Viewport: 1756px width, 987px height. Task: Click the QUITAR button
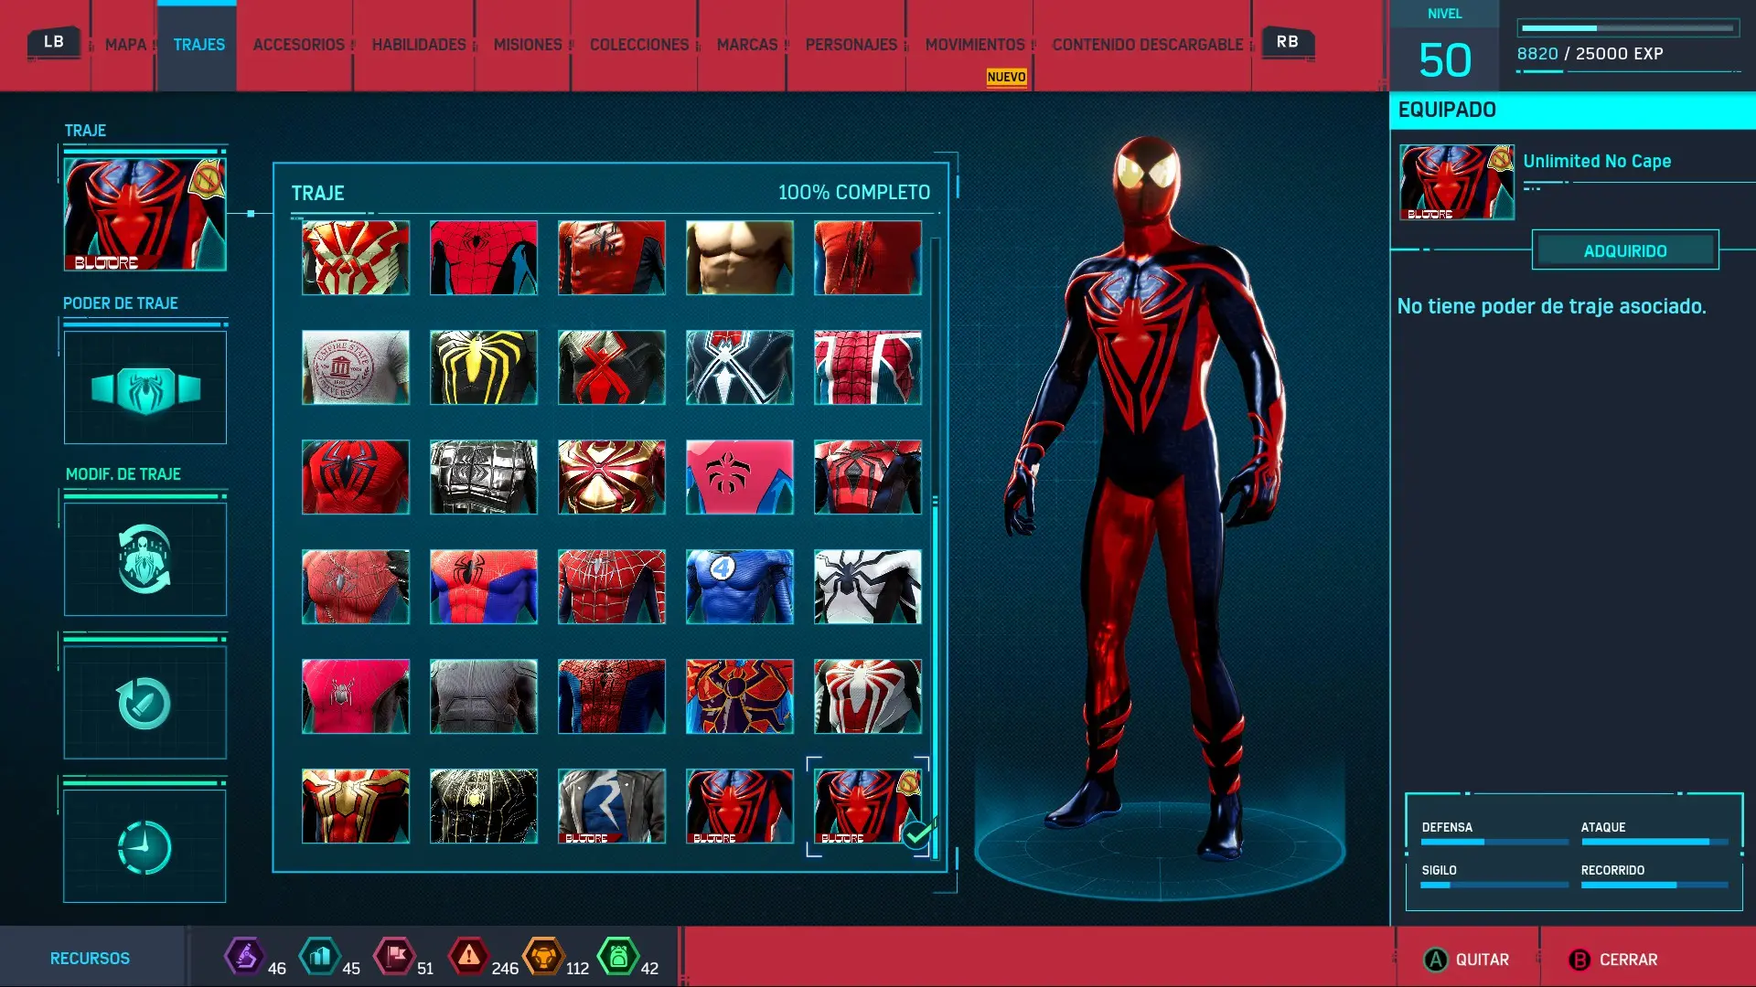pyautogui.click(x=1467, y=960)
